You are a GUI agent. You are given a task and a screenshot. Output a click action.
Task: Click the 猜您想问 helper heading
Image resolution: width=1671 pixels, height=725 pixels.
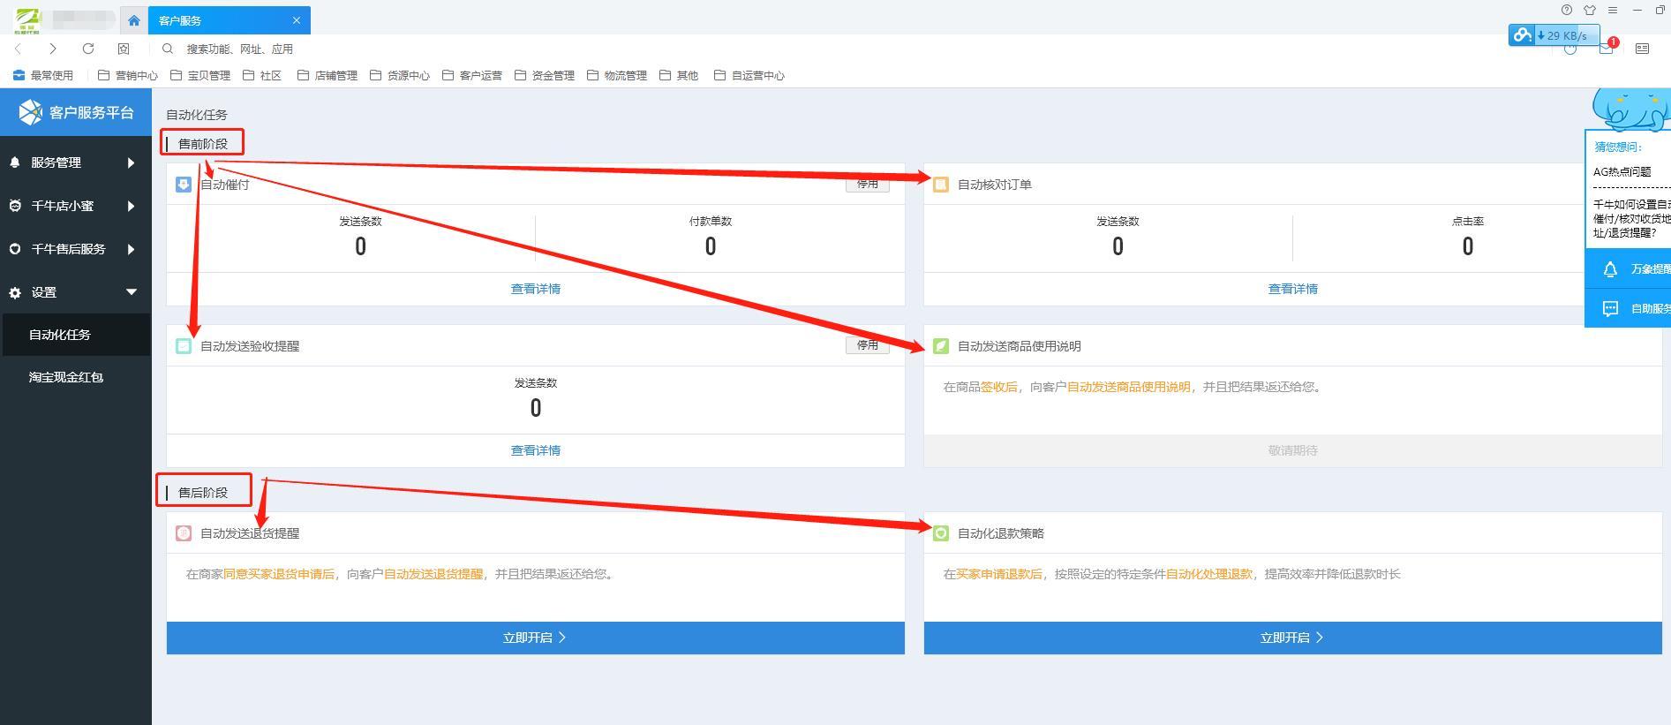pyautogui.click(x=1619, y=147)
